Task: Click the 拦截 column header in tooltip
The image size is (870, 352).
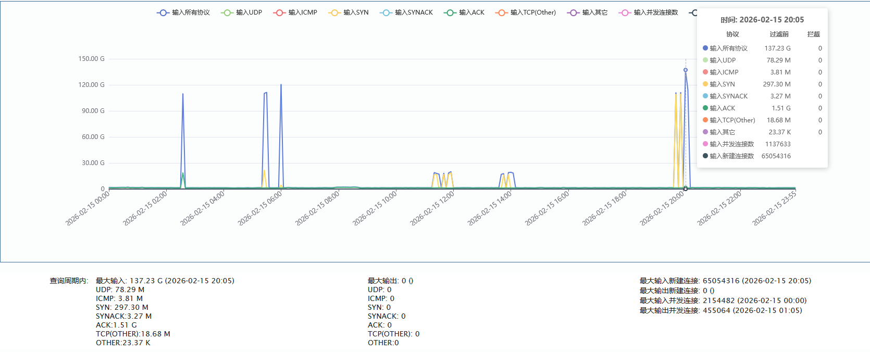Action: tap(813, 34)
